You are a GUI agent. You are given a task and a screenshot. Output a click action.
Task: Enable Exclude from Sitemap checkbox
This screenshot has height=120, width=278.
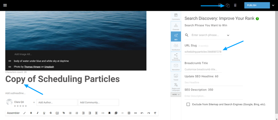pyautogui.click(x=188, y=104)
